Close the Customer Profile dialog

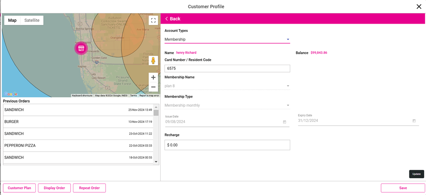pos(419,7)
